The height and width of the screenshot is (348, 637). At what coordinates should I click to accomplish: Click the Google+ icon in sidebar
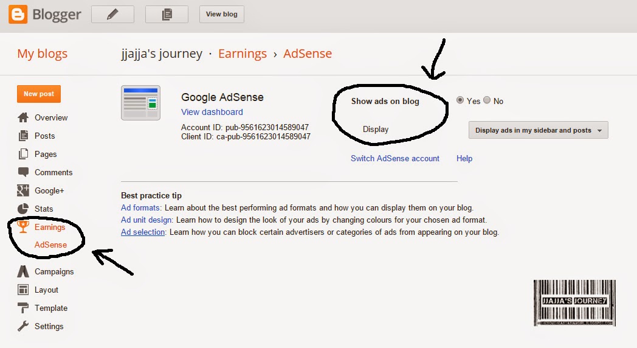[x=23, y=190]
